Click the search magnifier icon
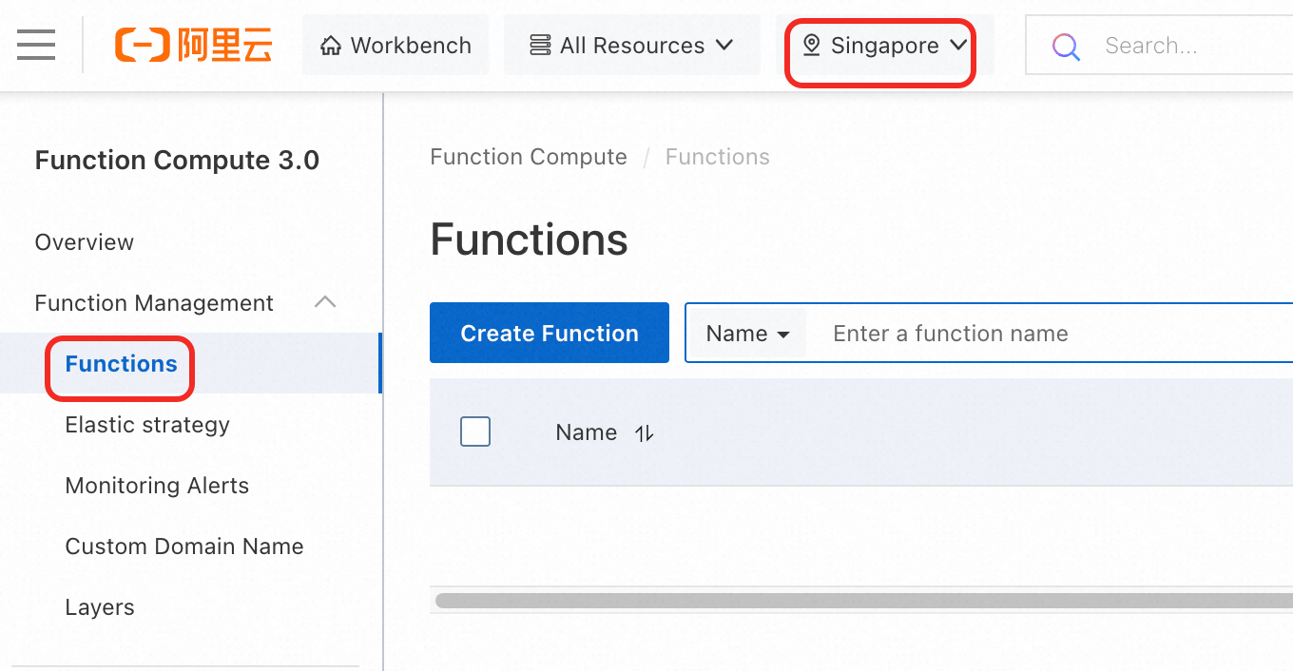 click(x=1066, y=46)
